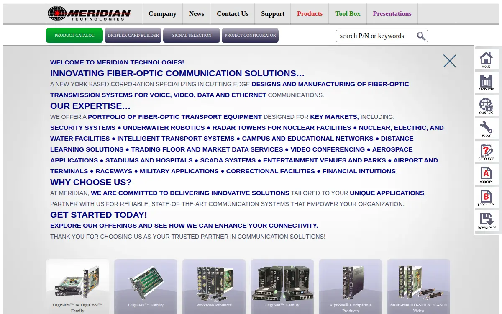Open the Products menu in red
This screenshot has height=314, width=502.
310,14
